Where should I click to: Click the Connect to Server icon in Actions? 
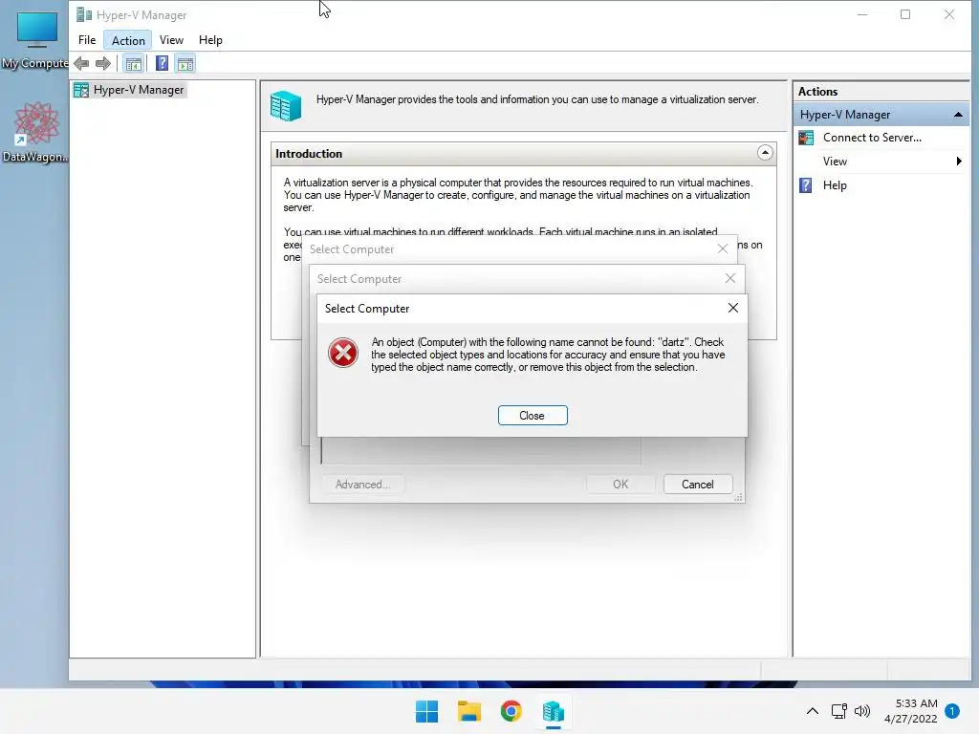pyautogui.click(x=806, y=138)
